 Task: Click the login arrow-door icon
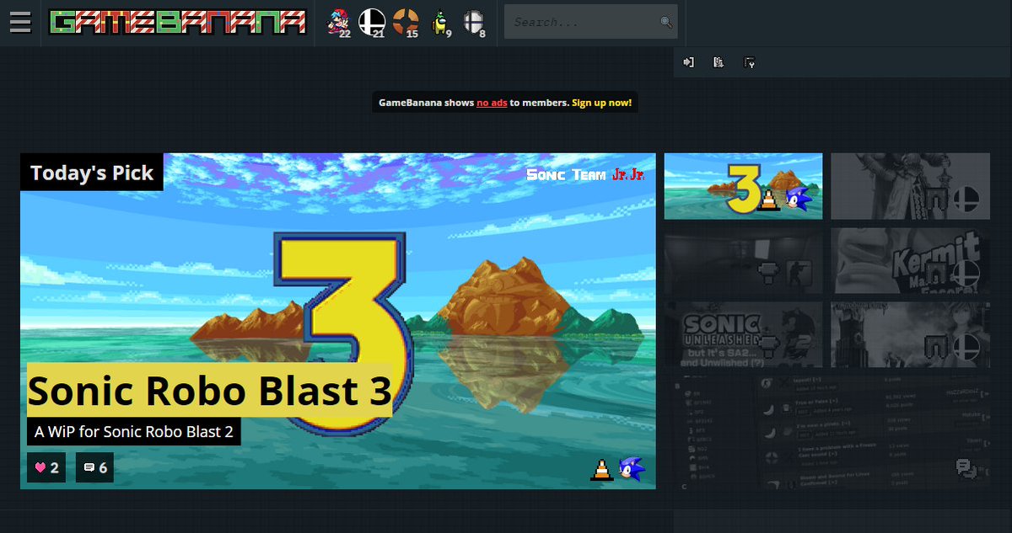[688, 62]
